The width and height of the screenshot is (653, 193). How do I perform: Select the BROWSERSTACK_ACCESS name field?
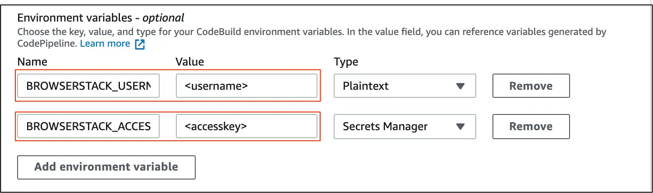(88, 126)
